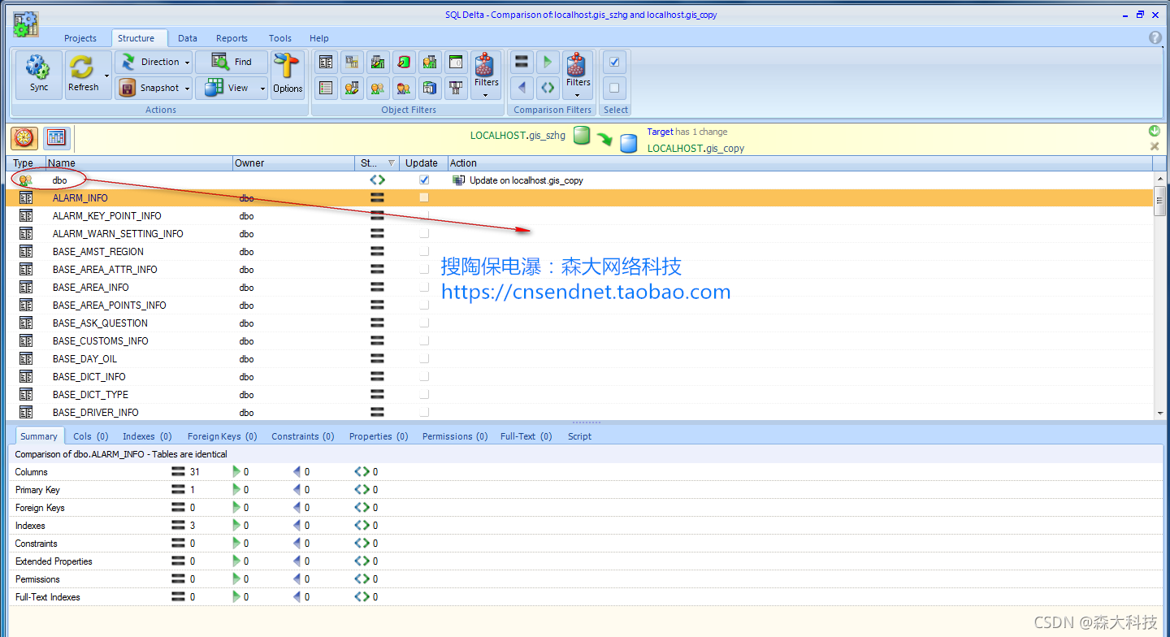Open the Tools ribbon tab

(280, 38)
